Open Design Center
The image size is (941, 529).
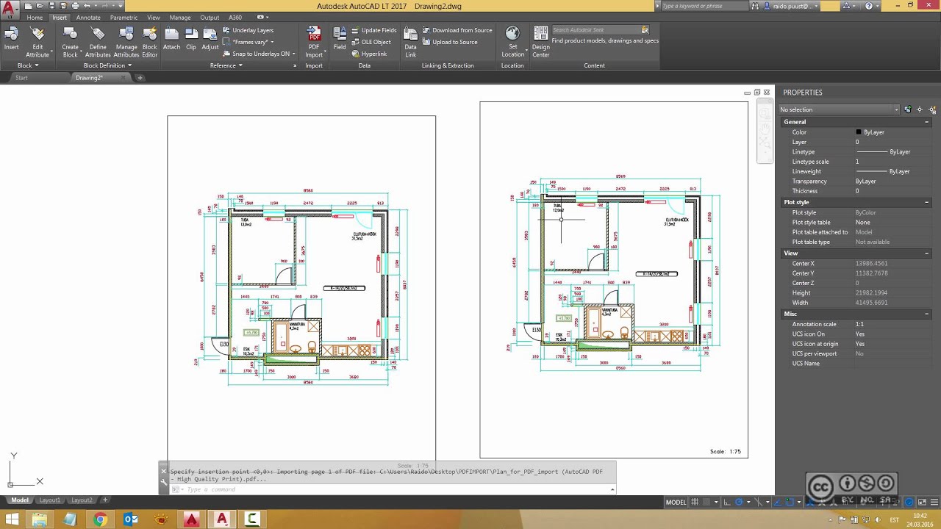[x=540, y=42]
